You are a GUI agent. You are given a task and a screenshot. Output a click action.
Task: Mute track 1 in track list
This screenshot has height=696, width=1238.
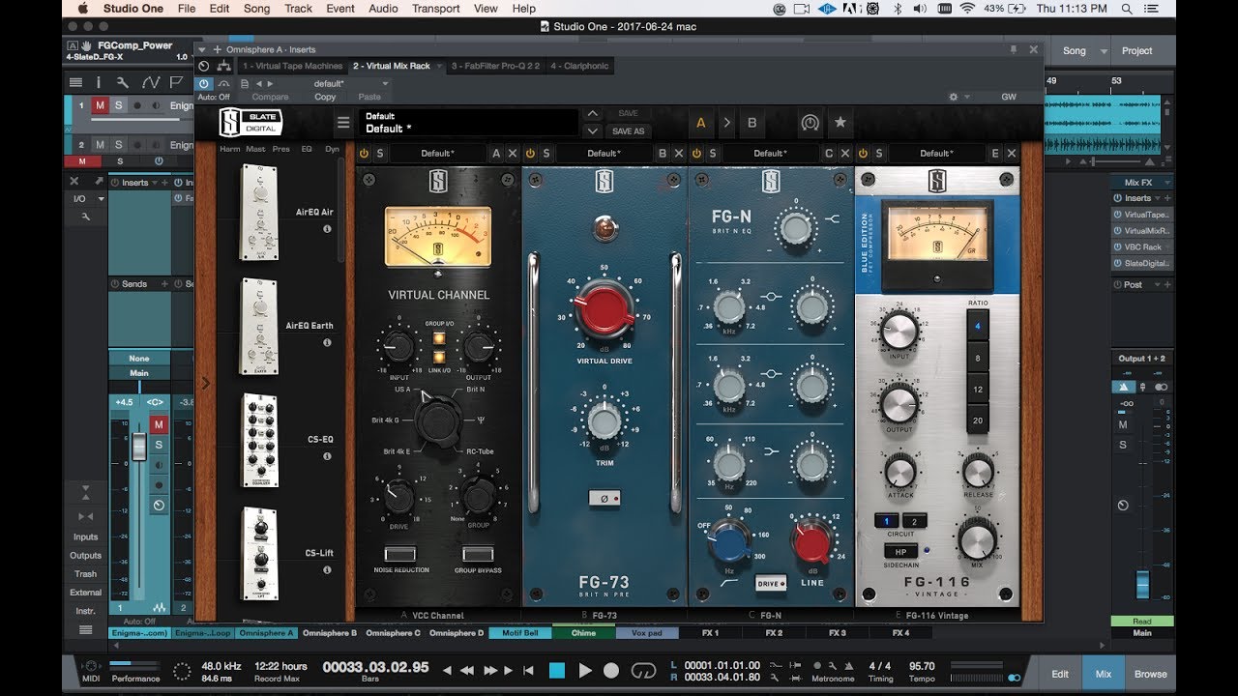(99, 105)
